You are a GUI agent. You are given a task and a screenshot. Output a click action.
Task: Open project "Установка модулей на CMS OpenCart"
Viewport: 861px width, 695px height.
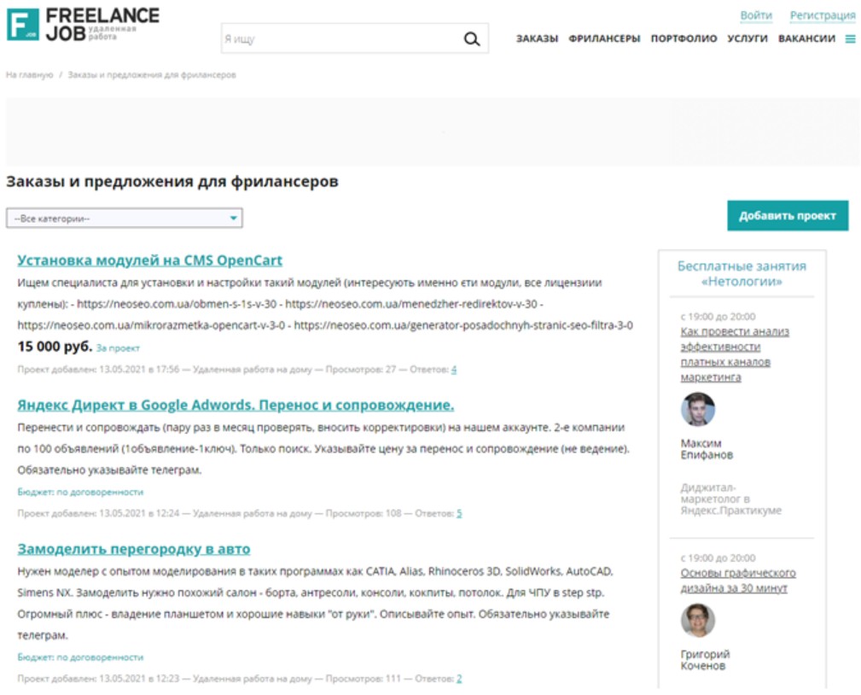pos(149,260)
